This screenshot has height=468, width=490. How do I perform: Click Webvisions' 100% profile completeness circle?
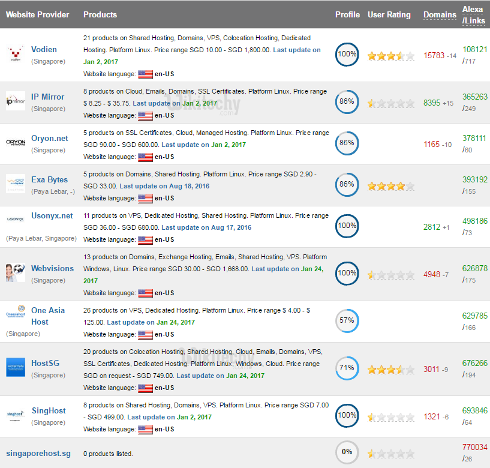347,273
